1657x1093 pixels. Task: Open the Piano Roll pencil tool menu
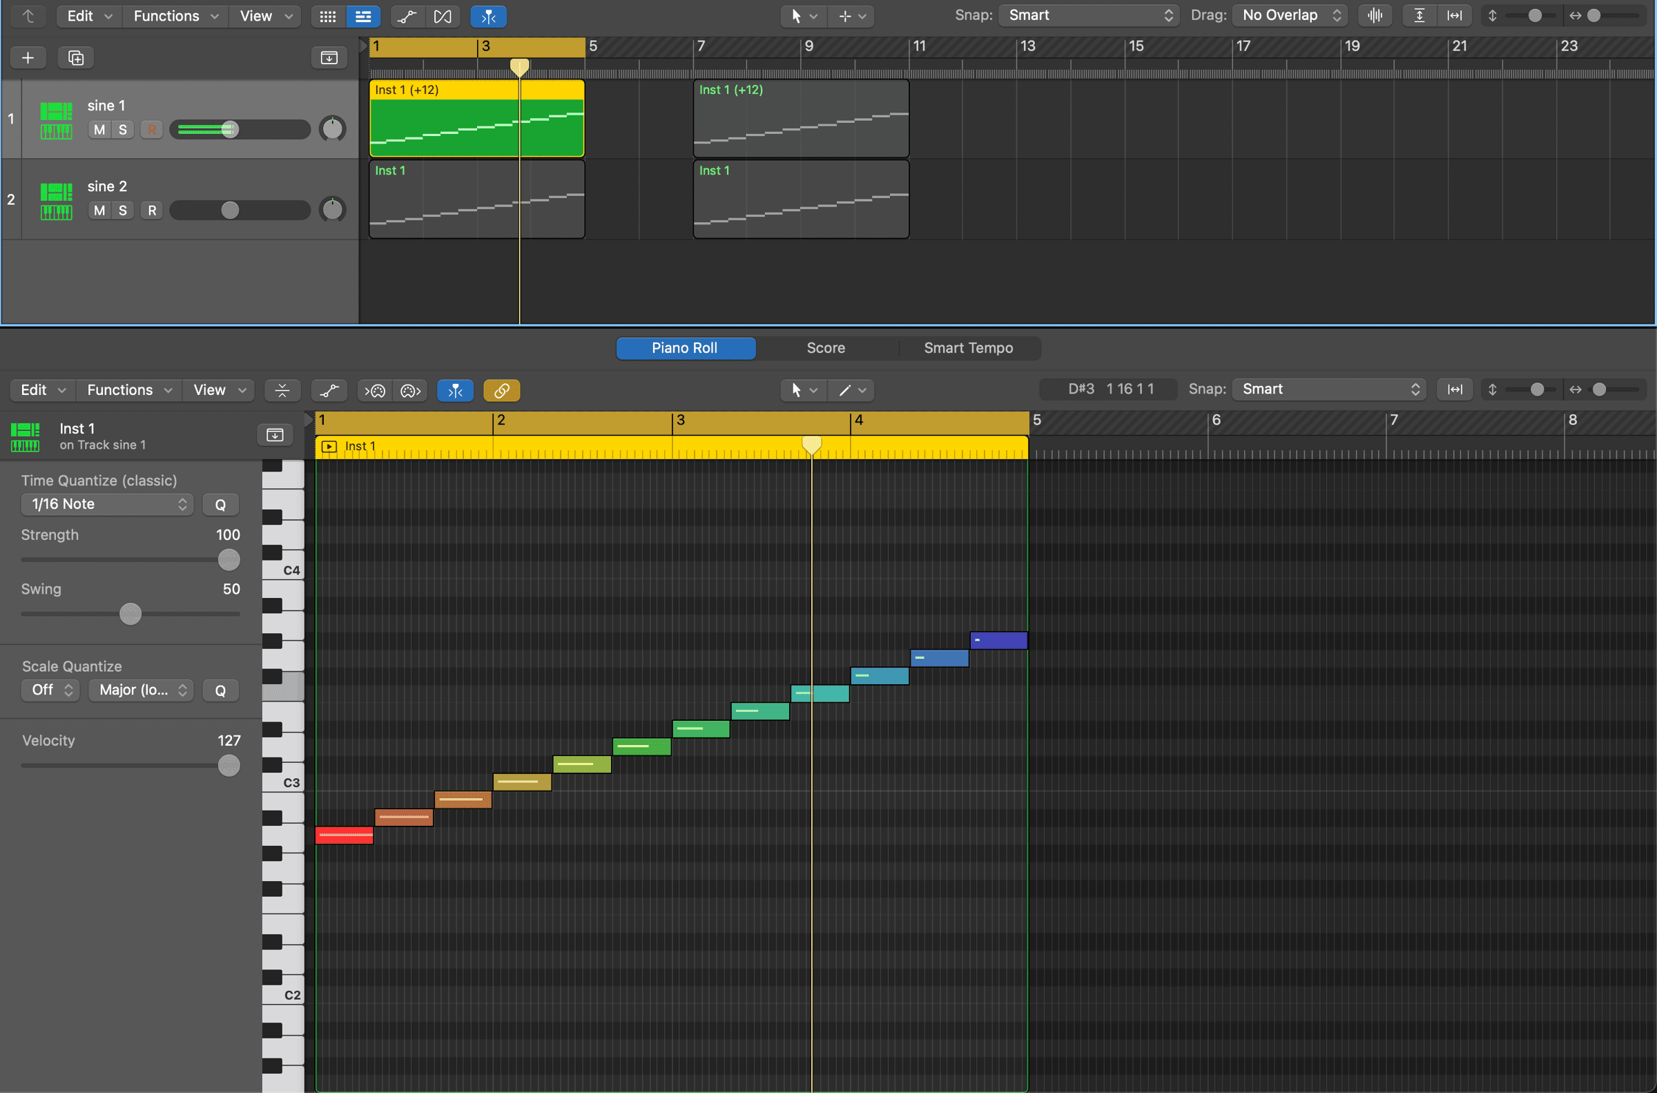point(851,390)
